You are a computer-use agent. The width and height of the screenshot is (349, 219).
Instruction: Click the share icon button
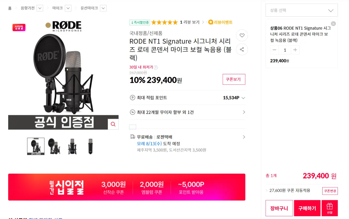pyautogui.click(x=242, y=49)
